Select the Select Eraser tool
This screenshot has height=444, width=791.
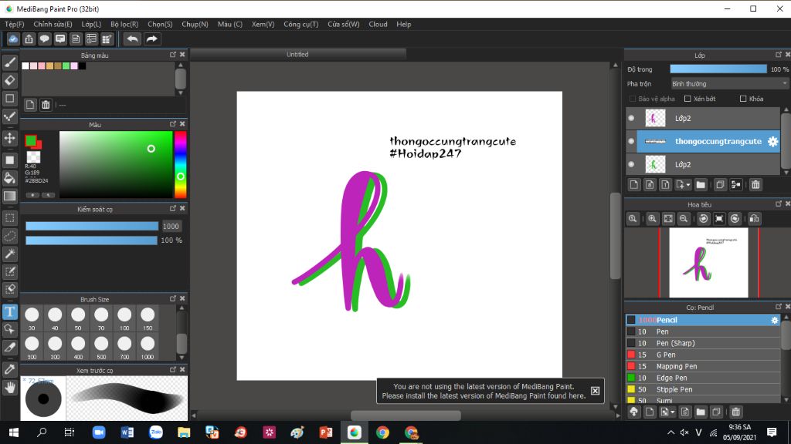pos(9,290)
